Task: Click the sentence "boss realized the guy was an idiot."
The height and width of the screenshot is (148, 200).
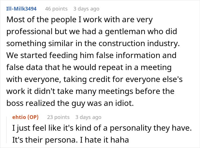Action: tap(70, 103)
